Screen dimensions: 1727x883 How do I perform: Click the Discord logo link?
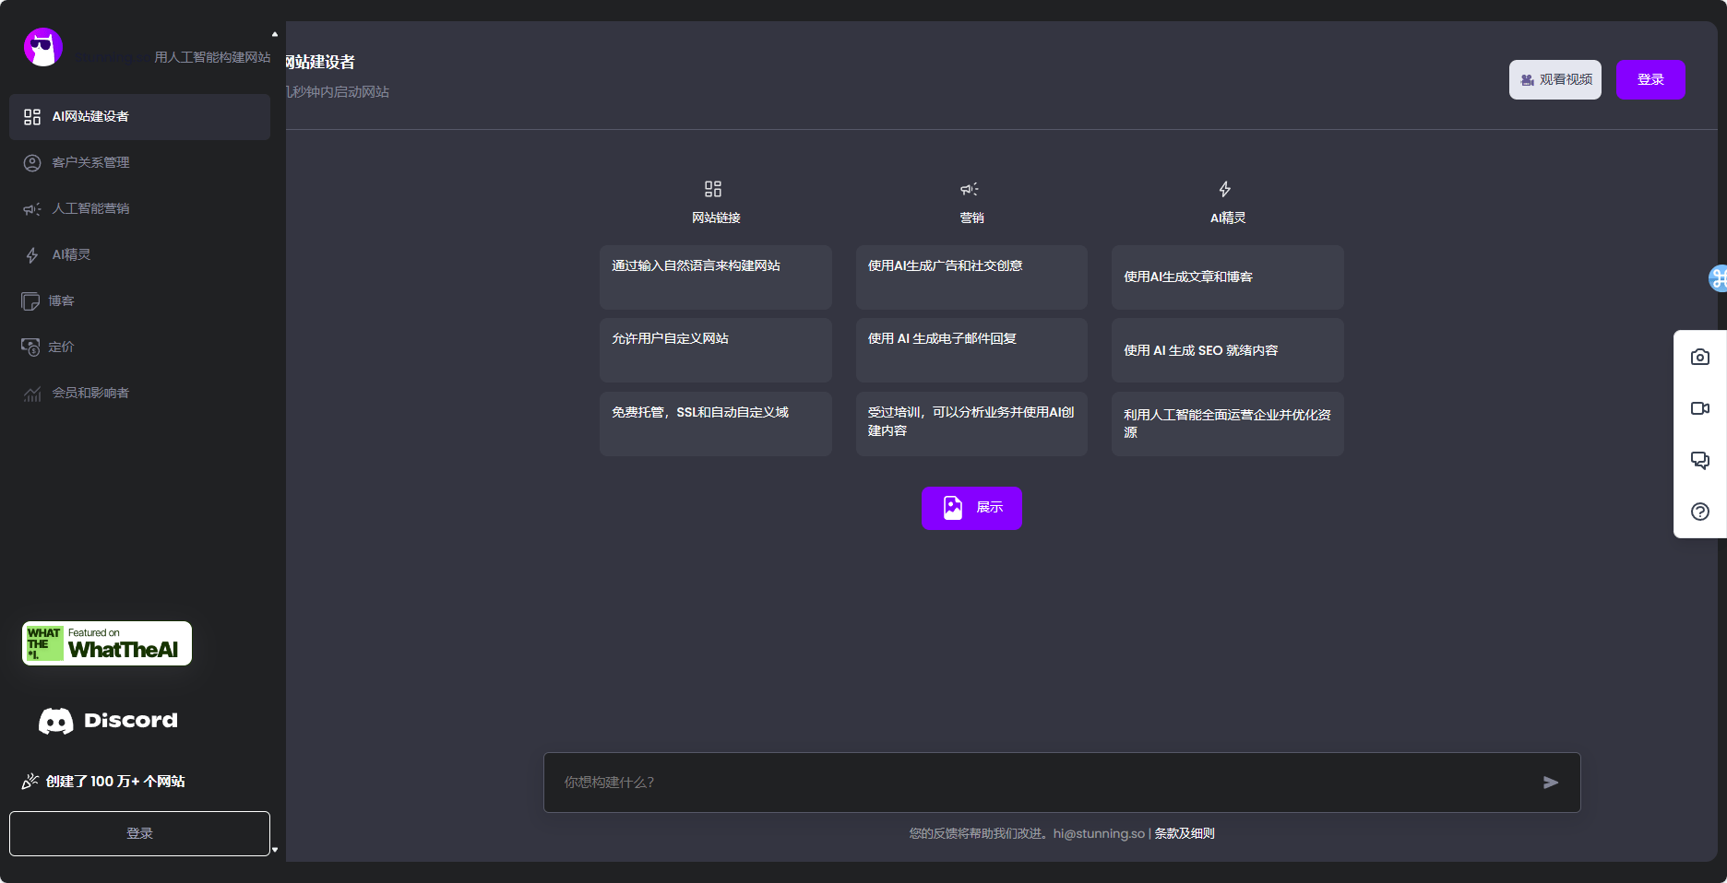point(106,721)
